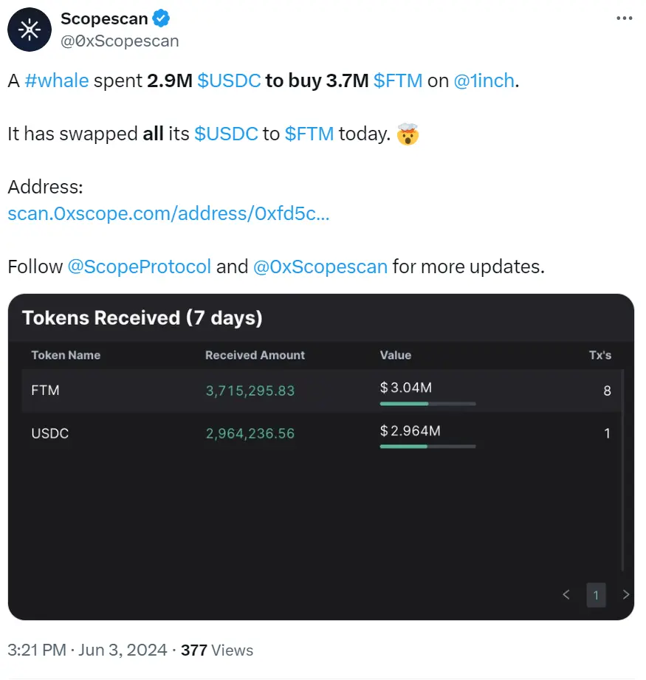This screenshot has width=646, height=680.
Task: Open the @0xScopescan follow mention
Action: tap(320, 267)
